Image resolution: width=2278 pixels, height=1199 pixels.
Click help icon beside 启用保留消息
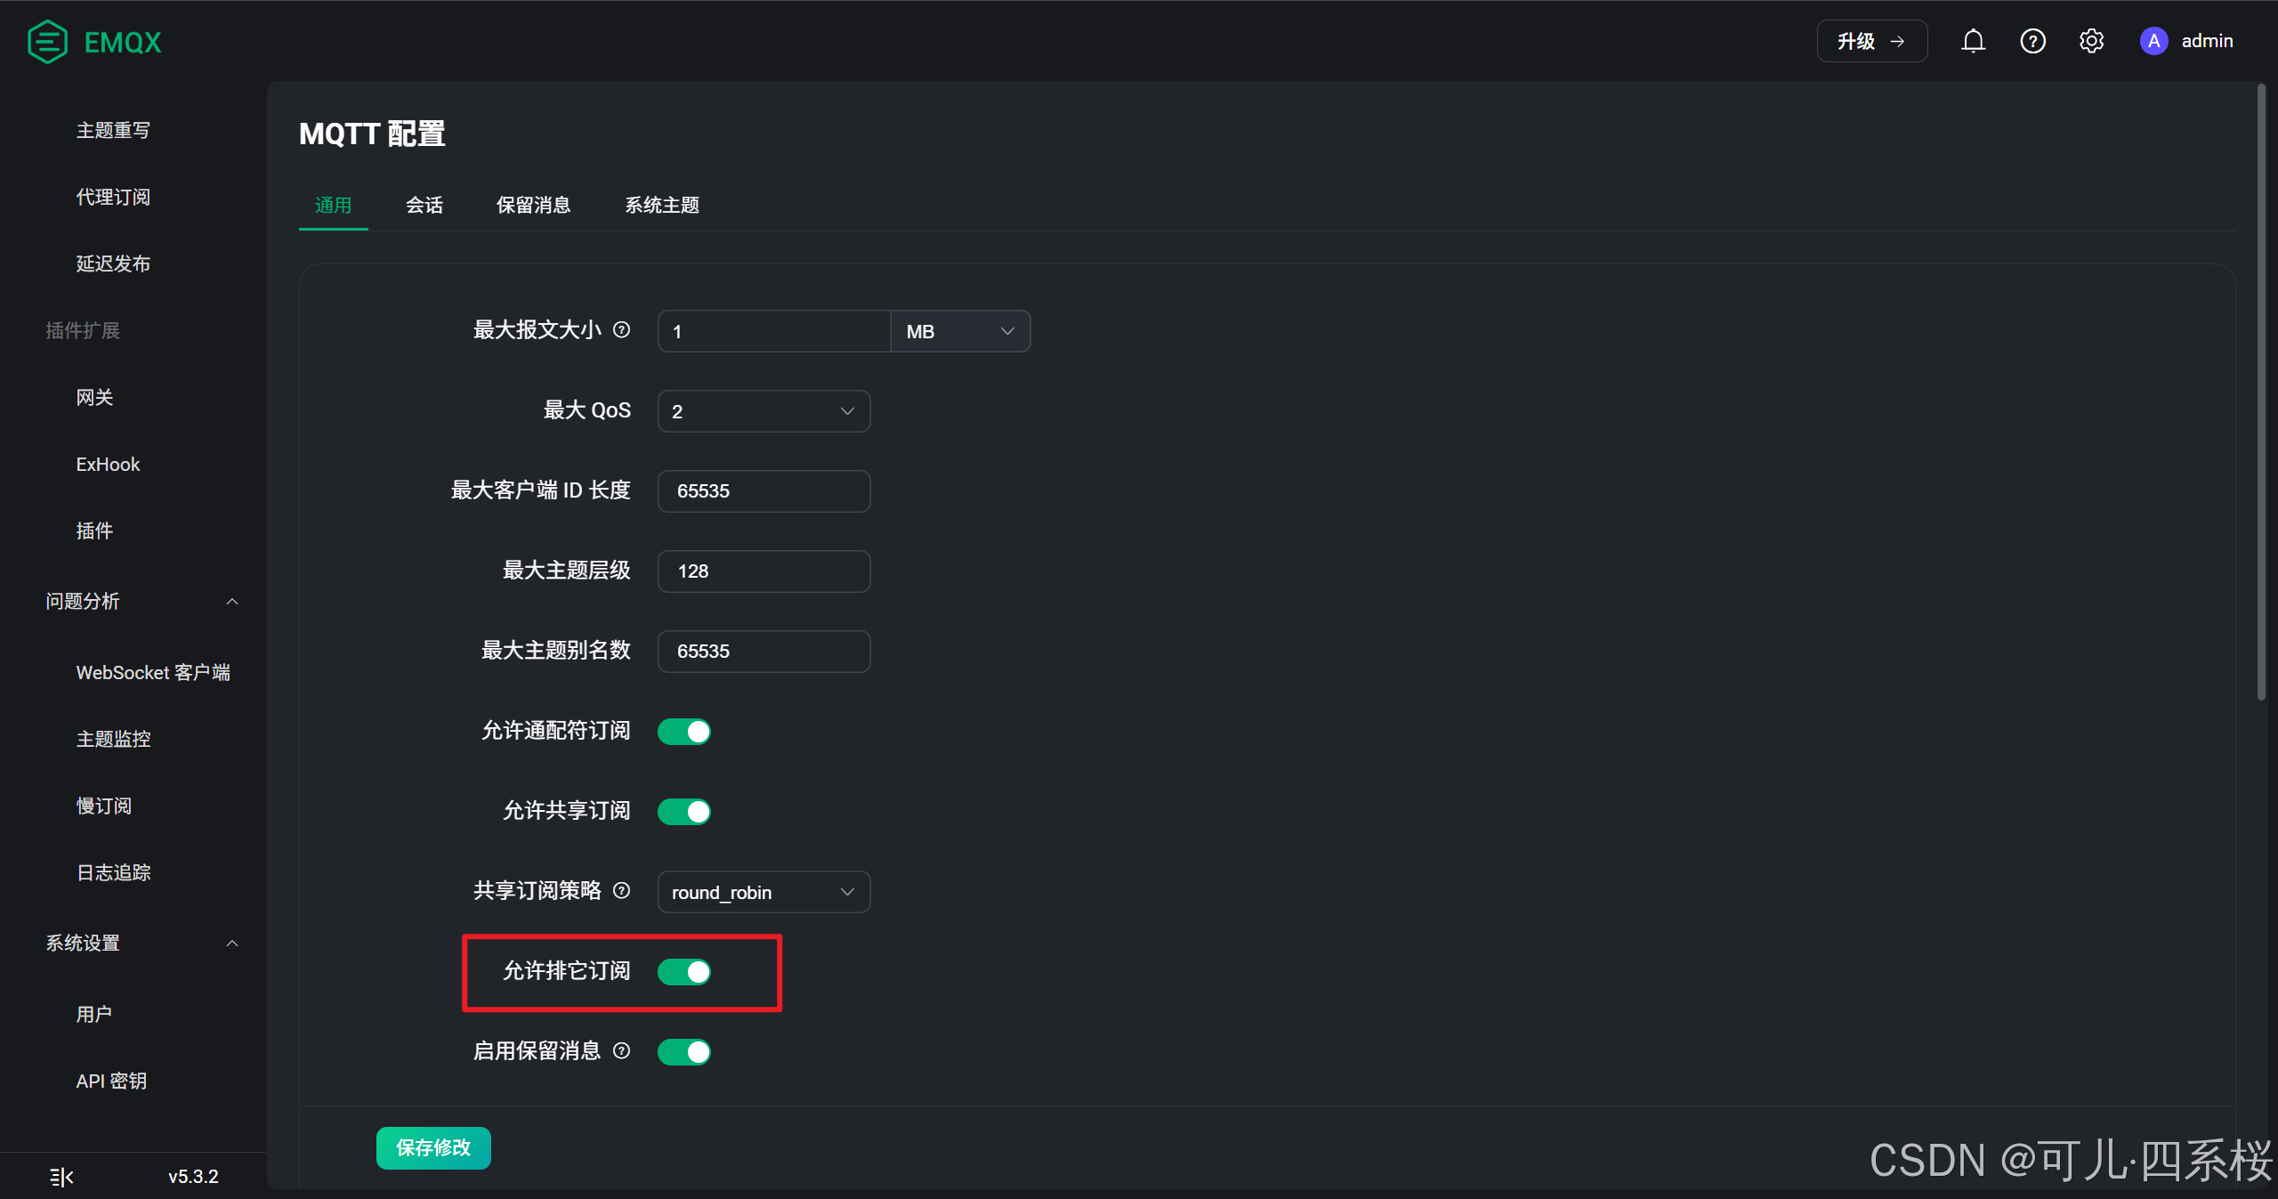click(622, 1051)
